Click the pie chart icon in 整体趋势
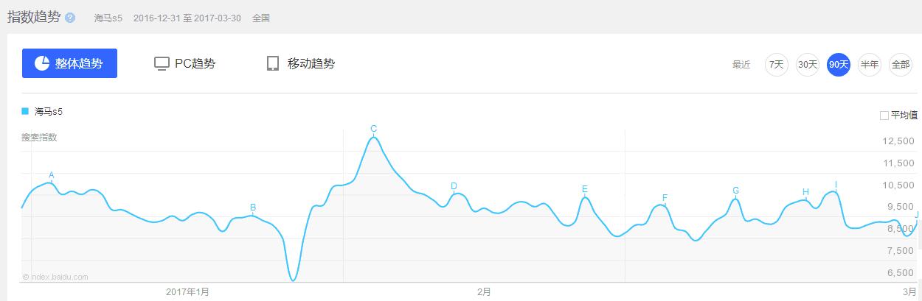The width and height of the screenshot is (922, 301). point(42,63)
